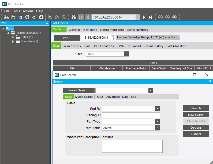213x164 pixels.
Task: Click the circled Back arrow icon
Action: point(160,17)
